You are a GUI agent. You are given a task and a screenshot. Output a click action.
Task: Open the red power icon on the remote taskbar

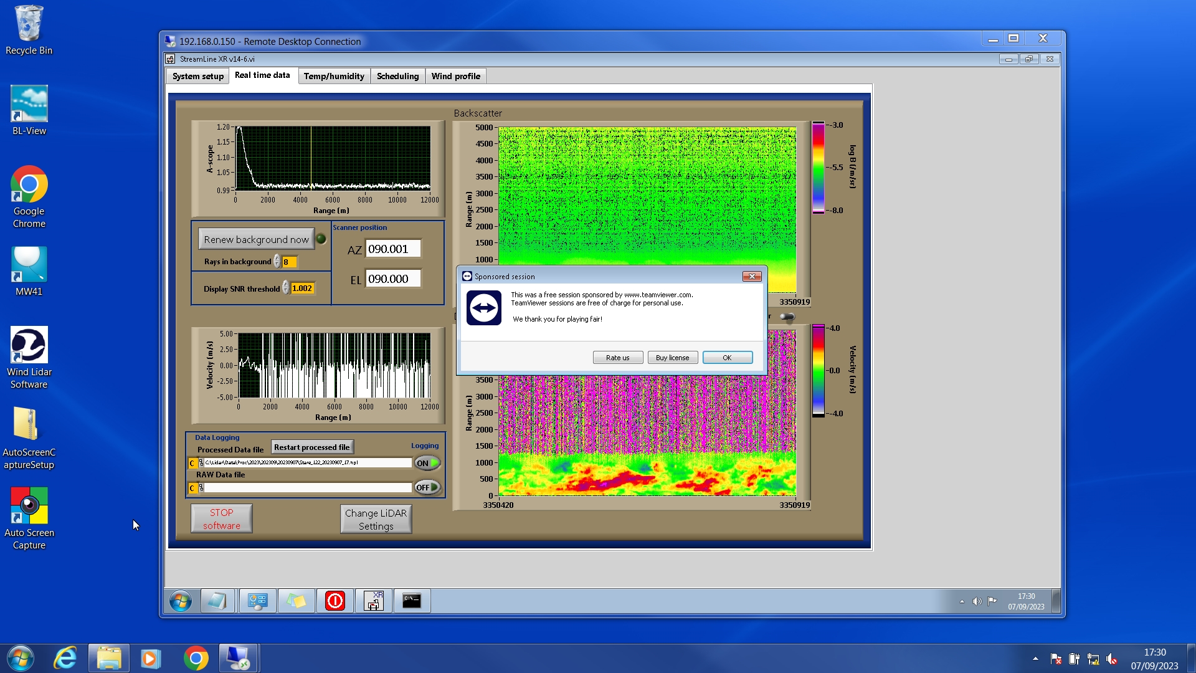click(335, 601)
